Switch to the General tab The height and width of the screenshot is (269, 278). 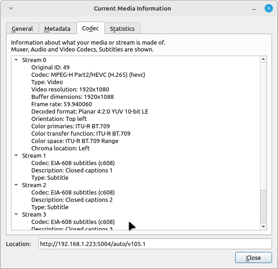click(22, 29)
